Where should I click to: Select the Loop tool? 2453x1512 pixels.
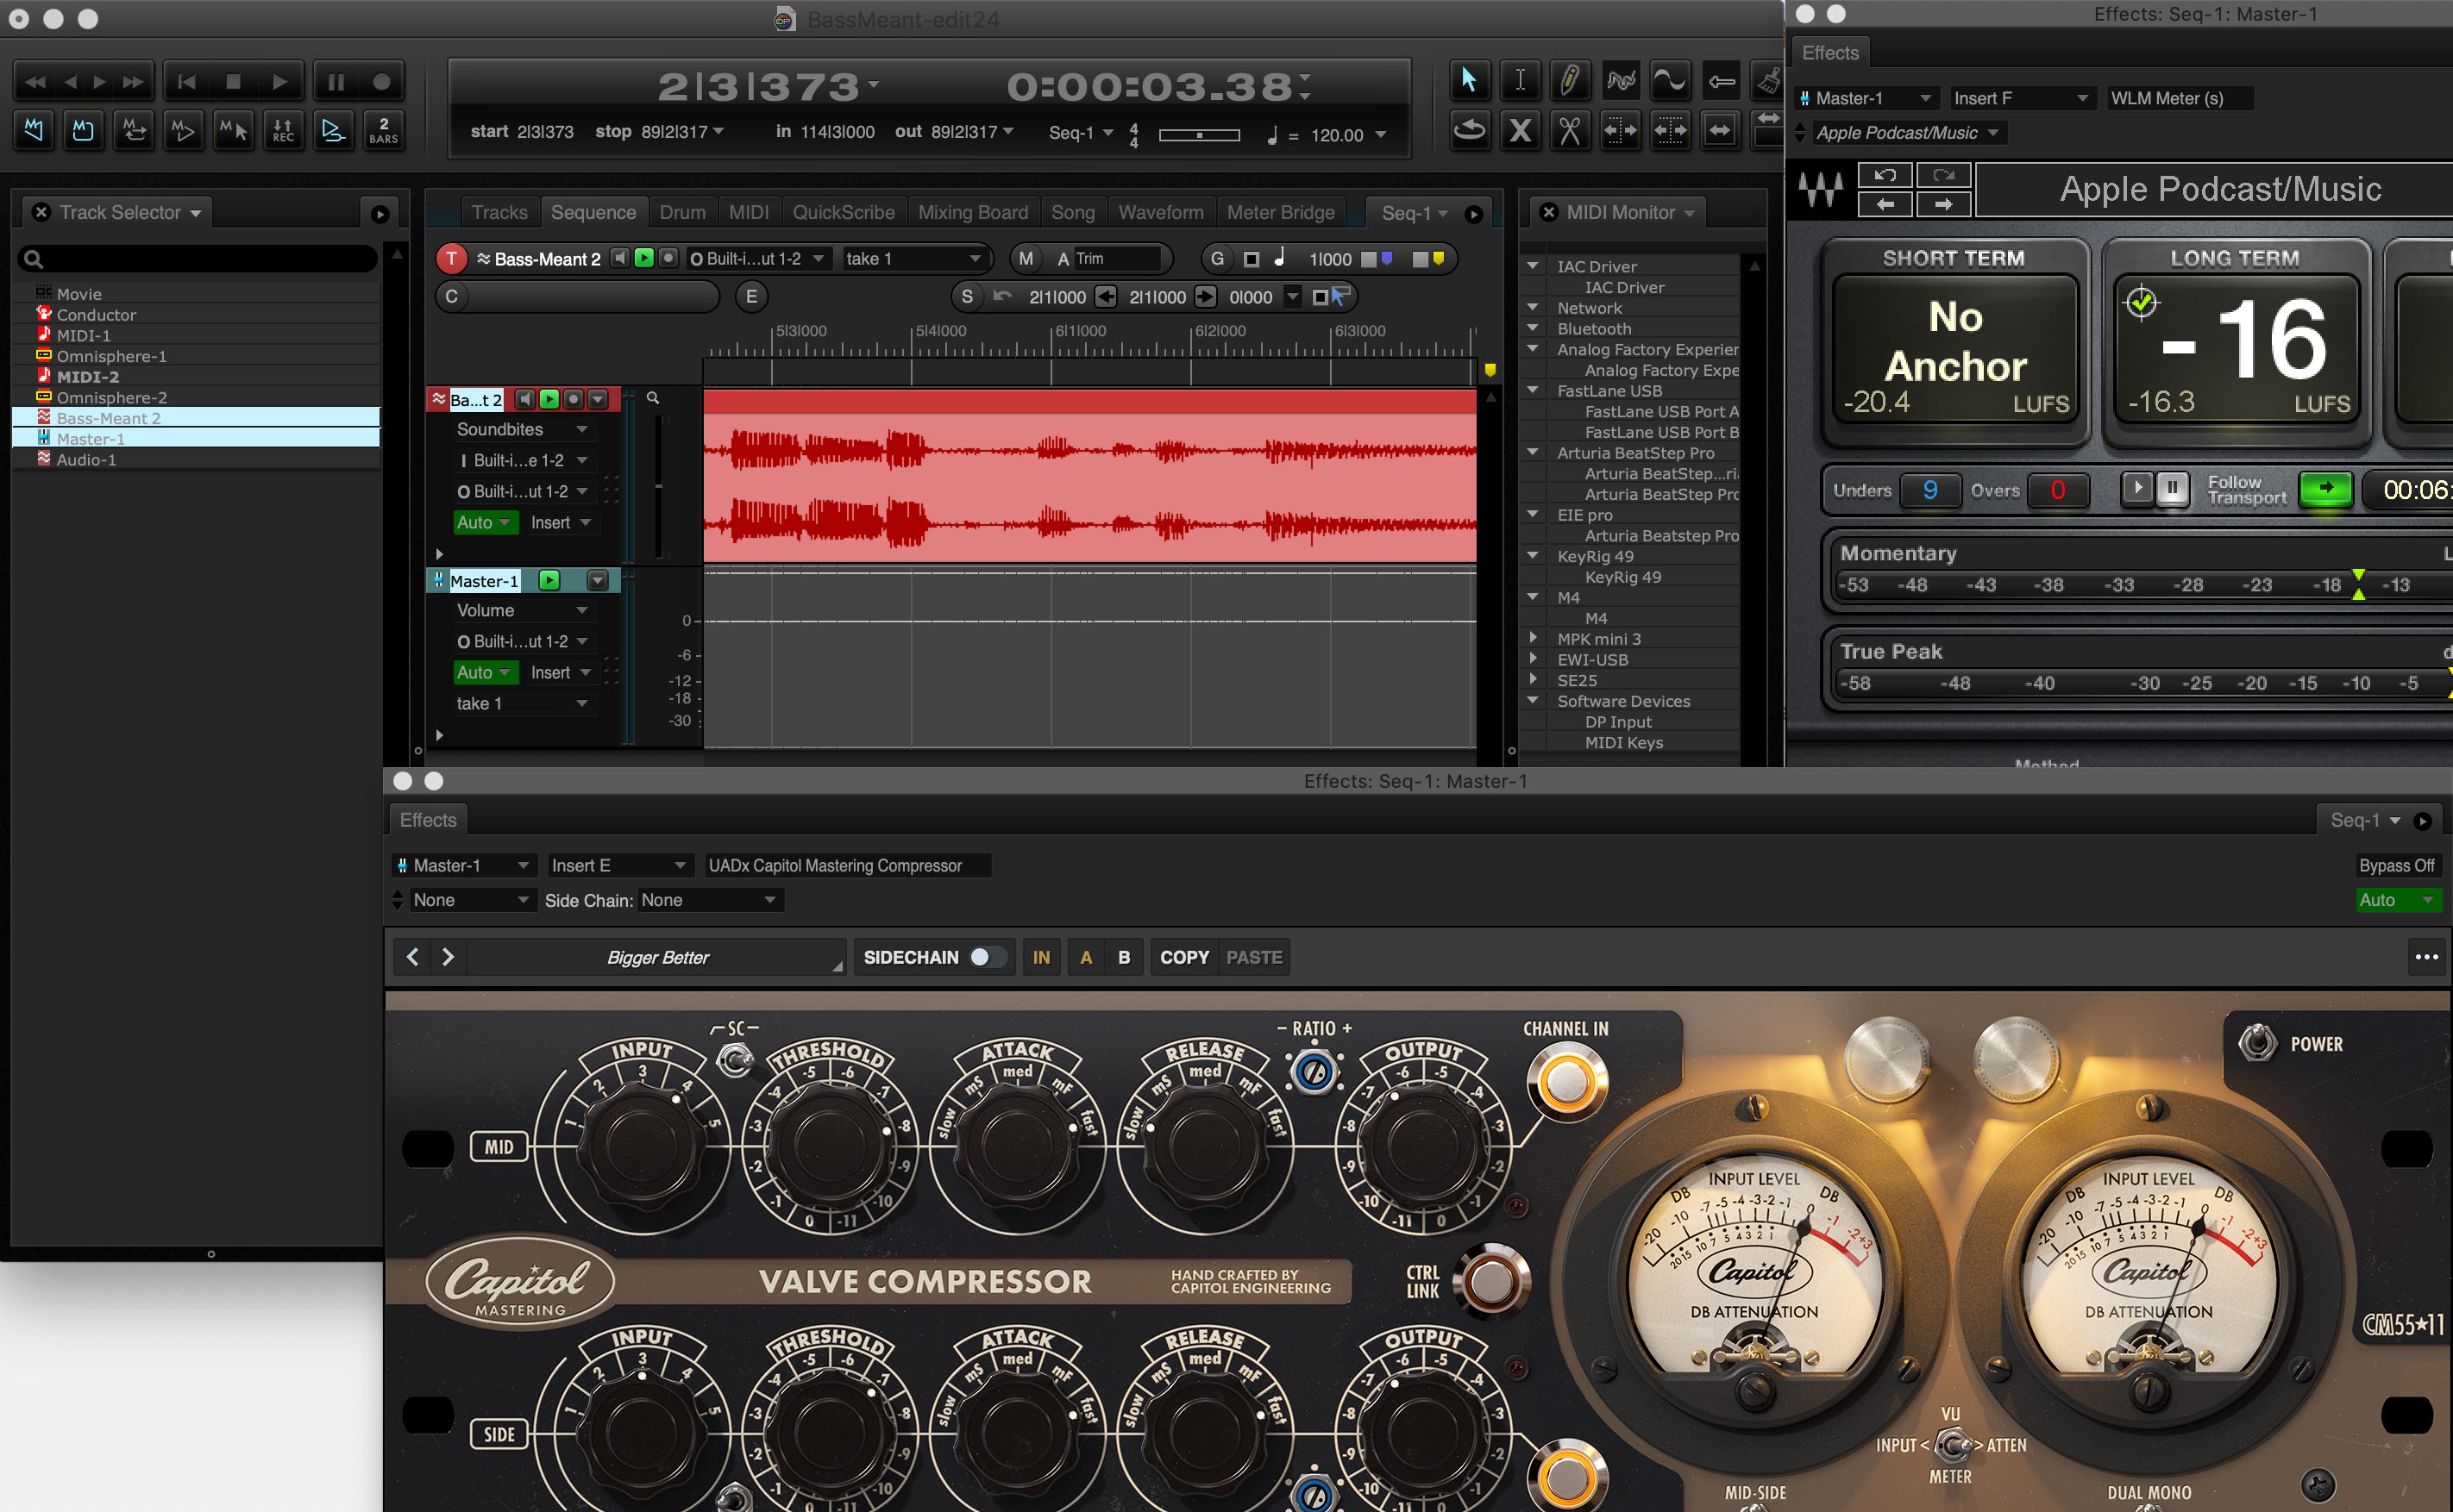(1469, 130)
